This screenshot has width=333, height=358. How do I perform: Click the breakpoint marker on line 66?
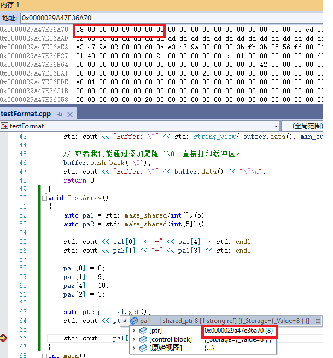click(x=3, y=338)
